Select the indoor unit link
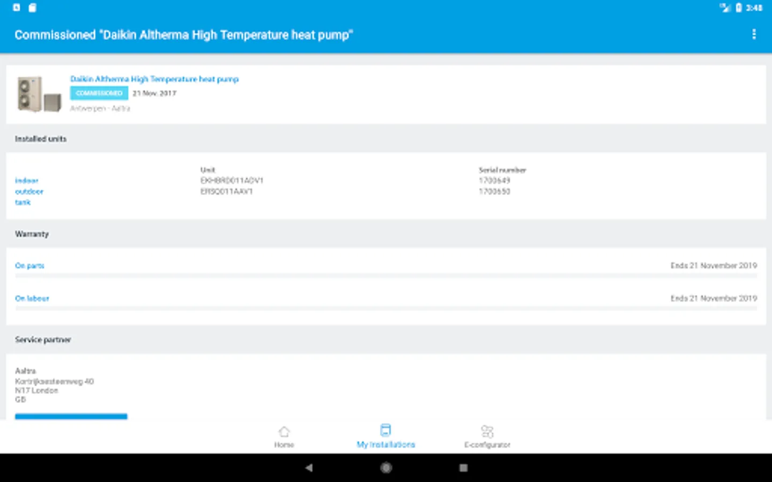 [x=27, y=180]
